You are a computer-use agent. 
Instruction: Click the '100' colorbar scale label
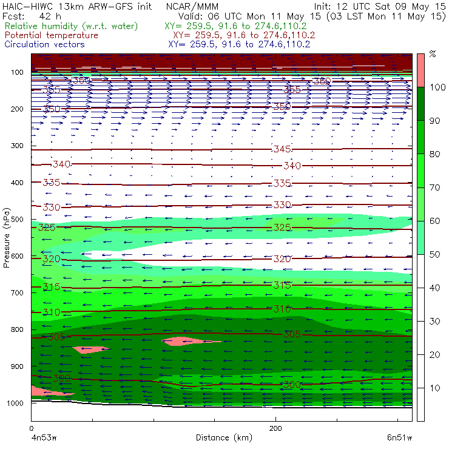(437, 87)
